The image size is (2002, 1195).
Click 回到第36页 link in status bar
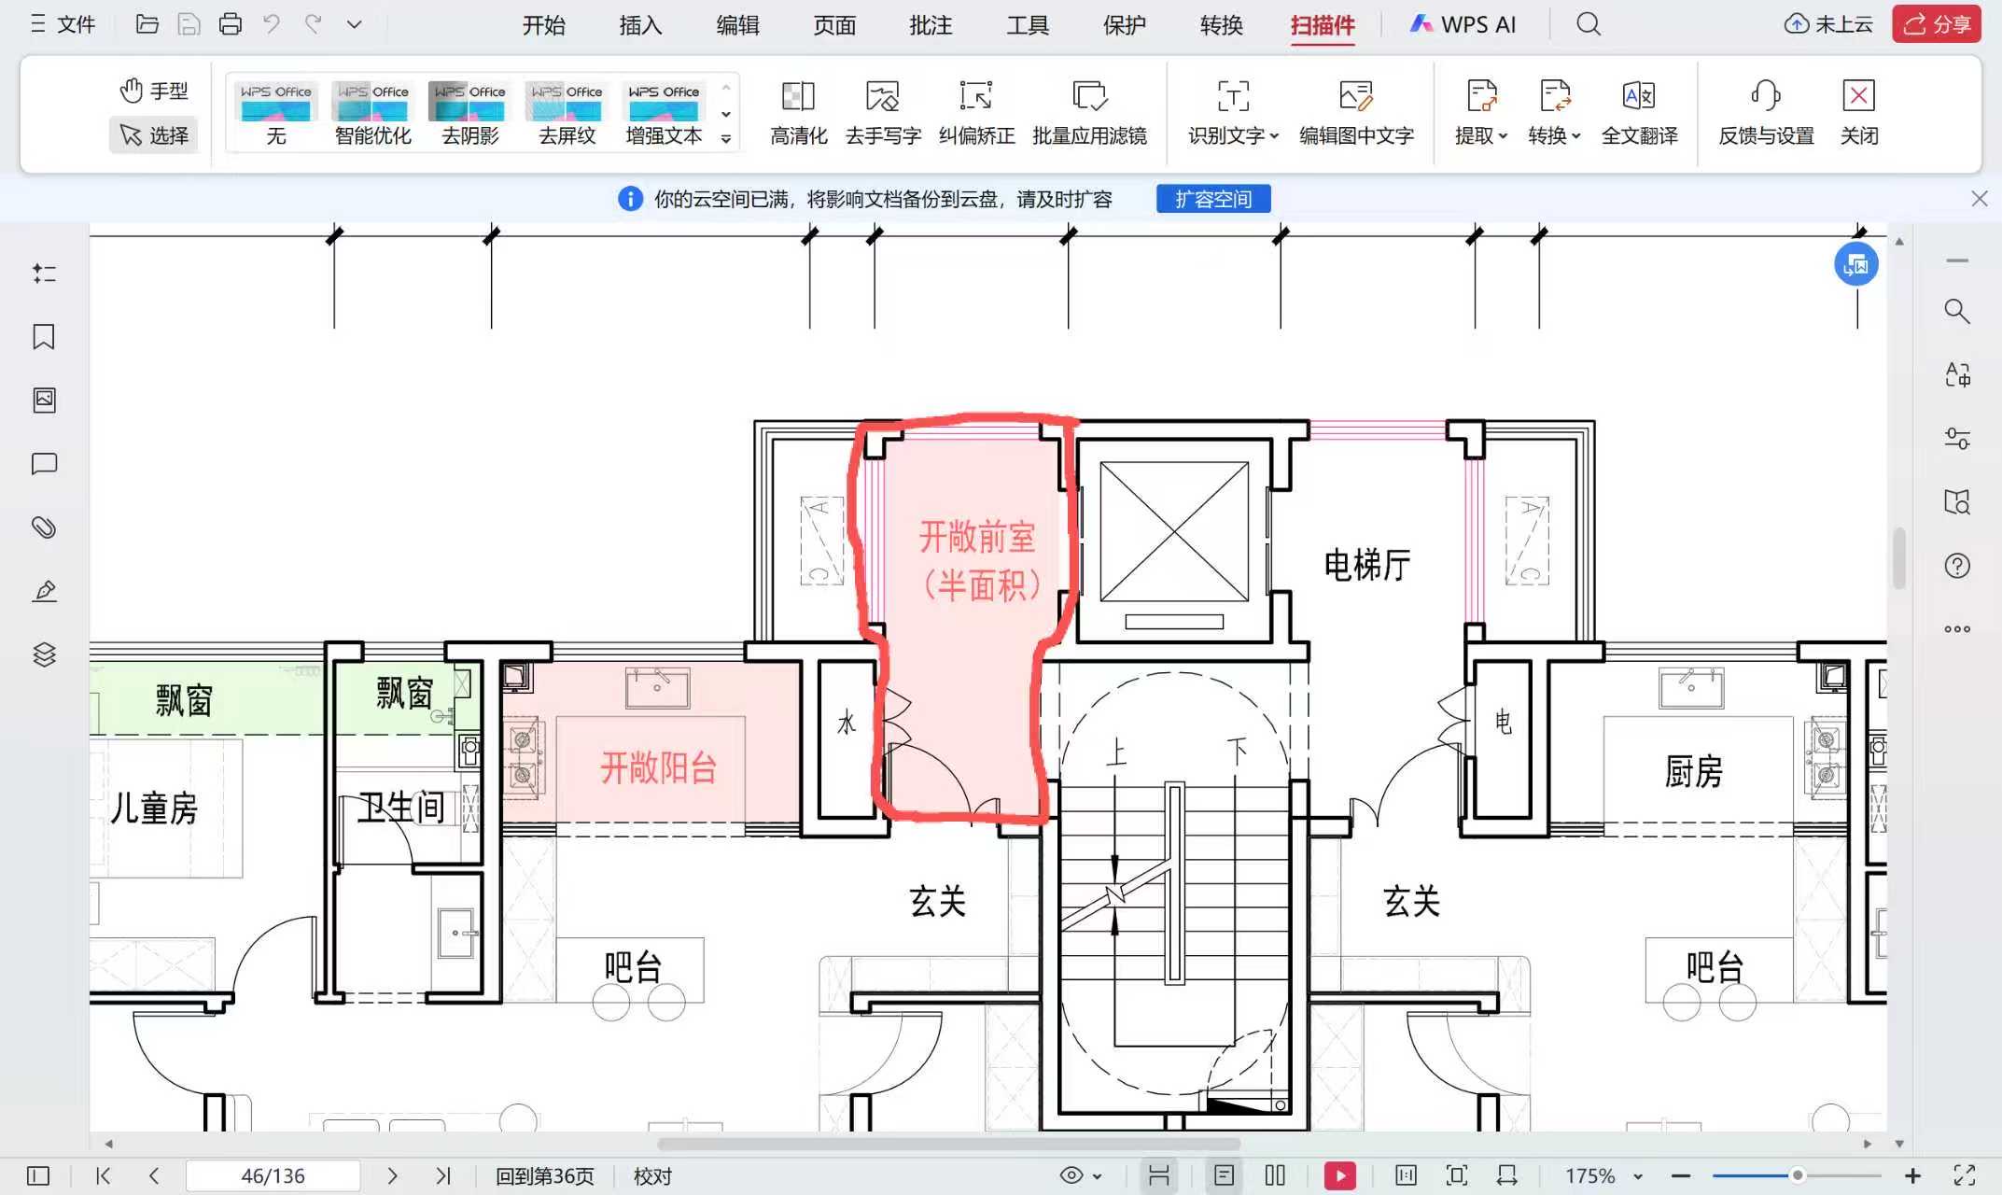click(x=544, y=1176)
